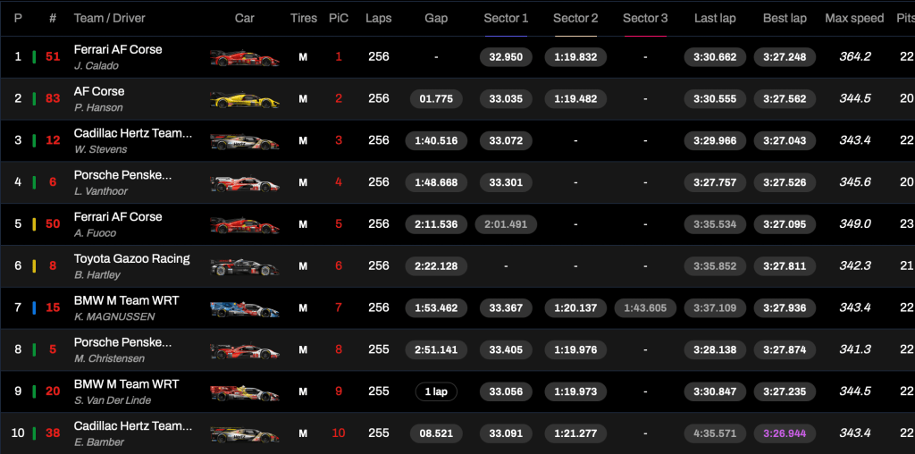Click the blue status bar beside car #15

[34, 308]
